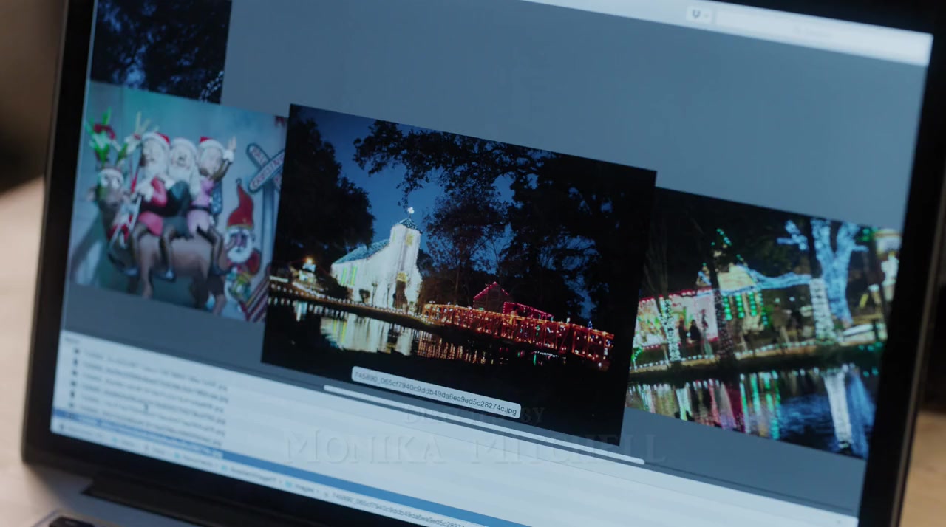
Task: Click the first file's icon in the list
Action: [x=75, y=352]
